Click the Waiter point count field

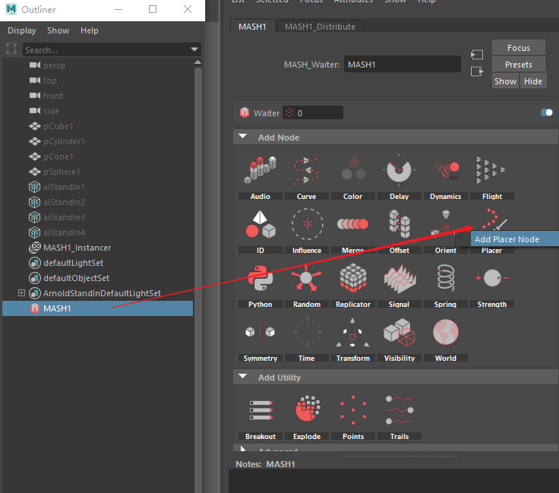(313, 113)
